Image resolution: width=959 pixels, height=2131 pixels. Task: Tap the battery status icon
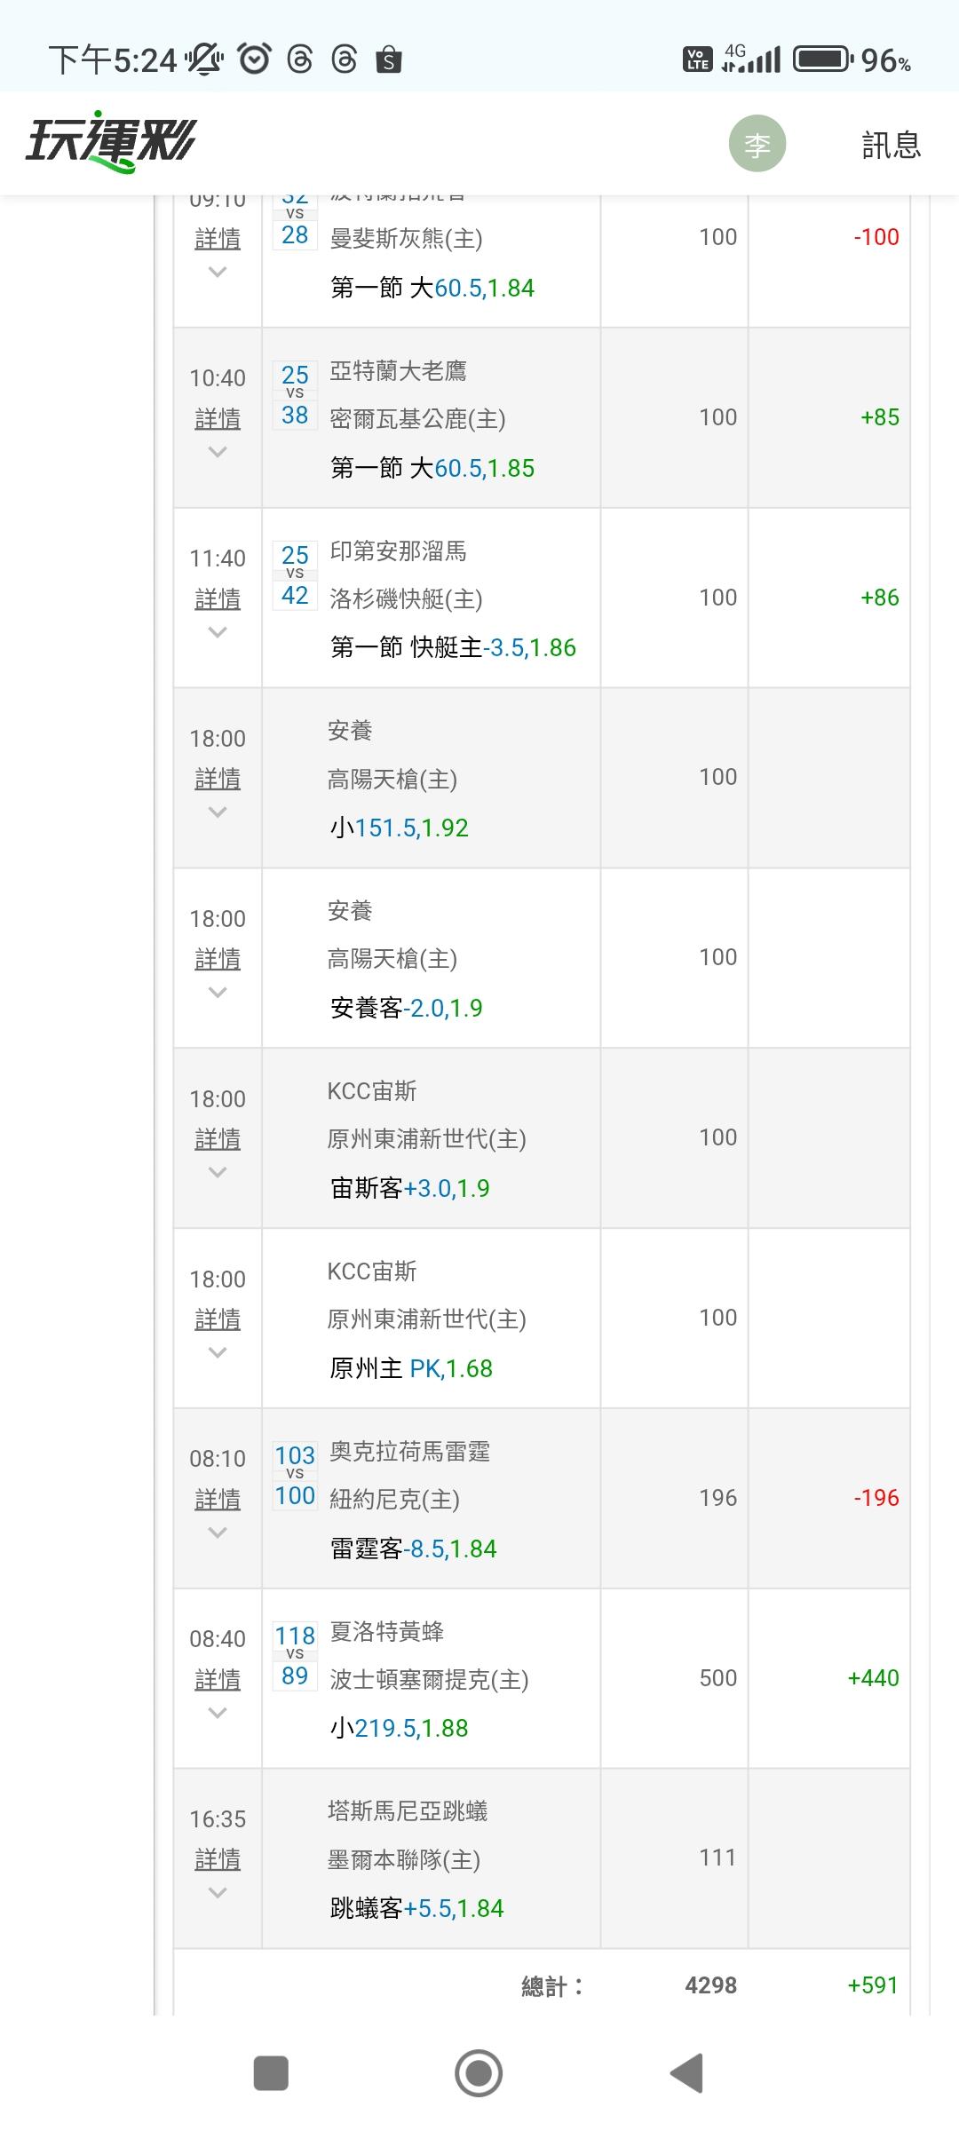click(822, 59)
